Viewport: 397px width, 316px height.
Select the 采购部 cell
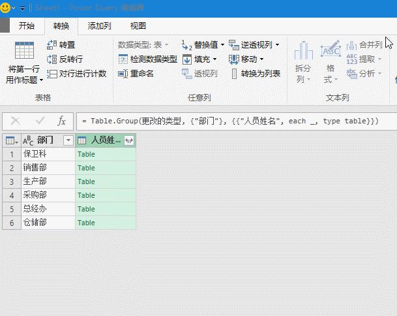48,195
